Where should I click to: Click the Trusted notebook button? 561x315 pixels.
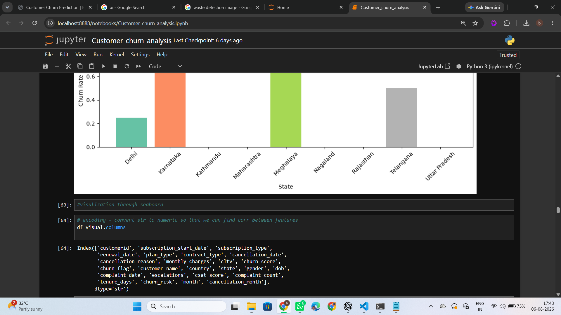[x=508, y=55]
